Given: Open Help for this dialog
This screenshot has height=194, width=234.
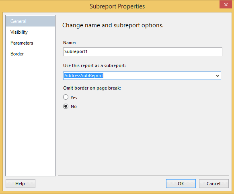Looking at the screenshot, I should pyautogui.click(x=21, y=184).
